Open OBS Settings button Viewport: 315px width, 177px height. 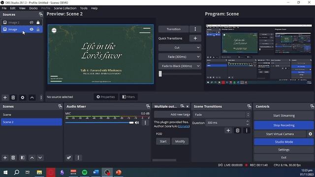(283, 149)
